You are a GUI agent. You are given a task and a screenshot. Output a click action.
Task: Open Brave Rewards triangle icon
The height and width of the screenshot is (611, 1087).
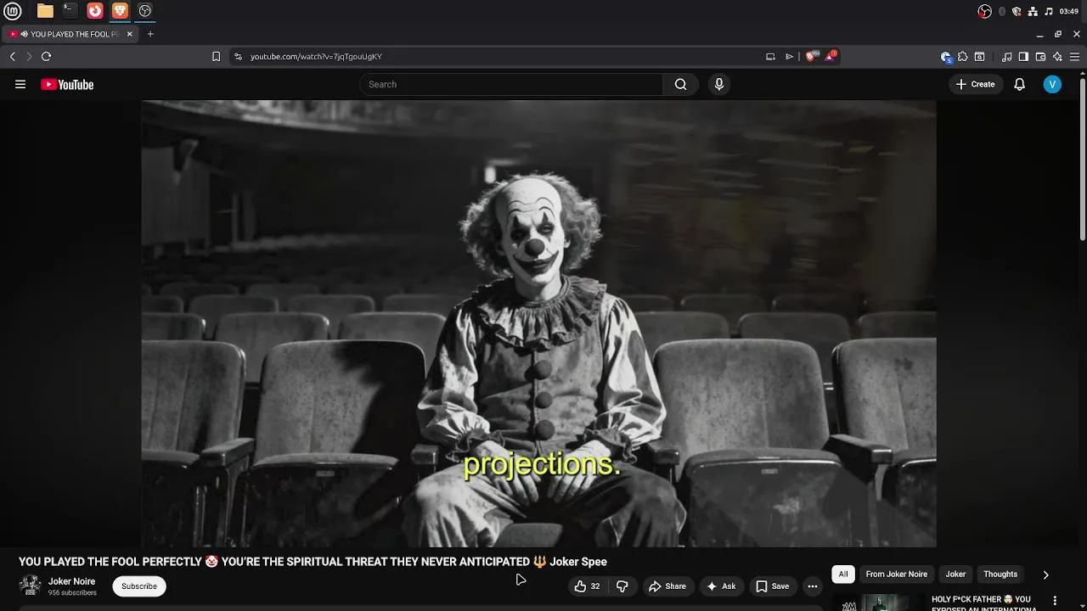coord(830,56)
